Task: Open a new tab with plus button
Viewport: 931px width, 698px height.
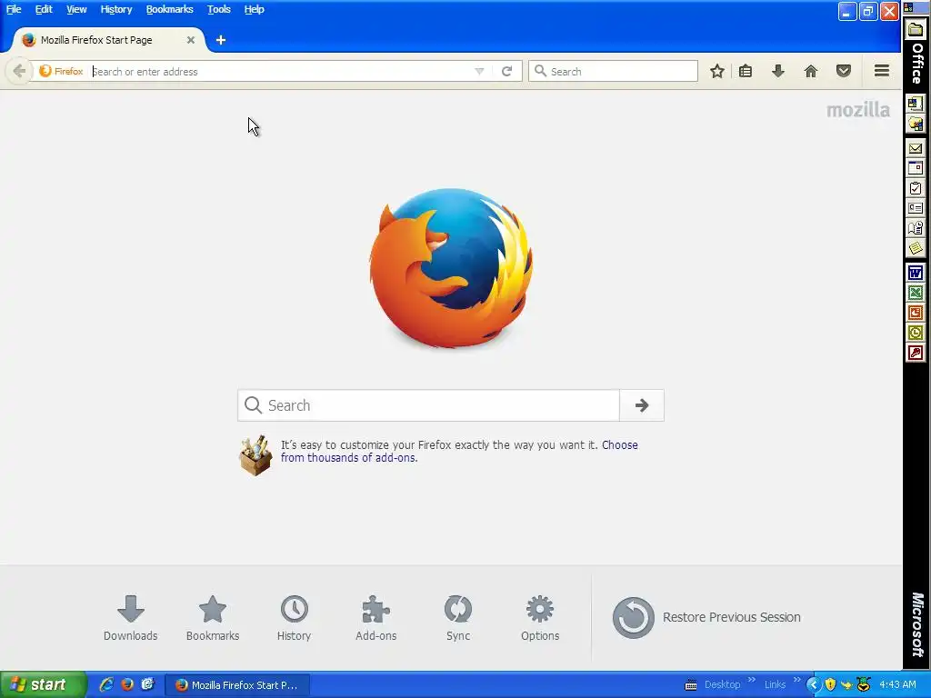Action: pyautogui.click(x=221, y=40)
